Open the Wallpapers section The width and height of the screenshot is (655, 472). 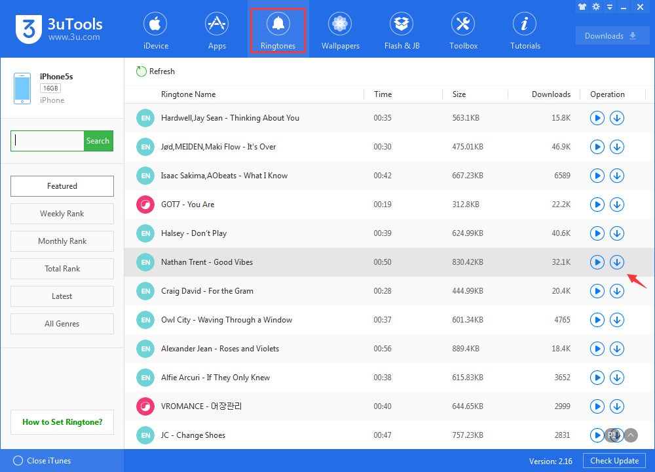tap(340, 31)
